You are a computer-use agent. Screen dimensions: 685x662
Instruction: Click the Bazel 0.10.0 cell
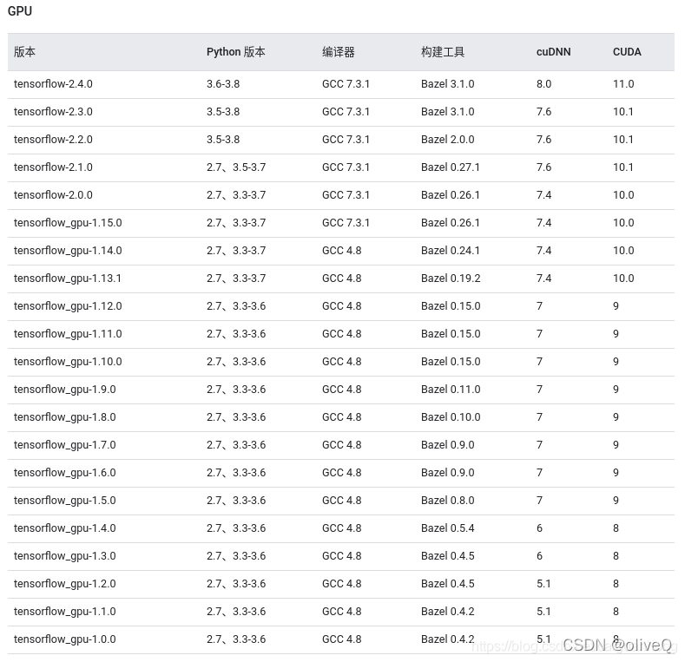451,417
